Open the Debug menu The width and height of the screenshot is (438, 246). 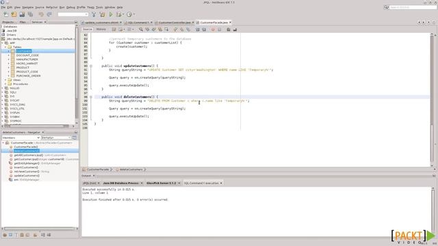pyautogui.click(x=70, y=8)
